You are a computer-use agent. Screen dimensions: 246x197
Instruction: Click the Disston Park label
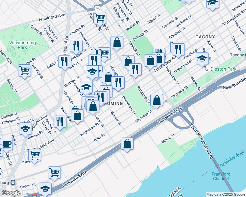(223, 69)
